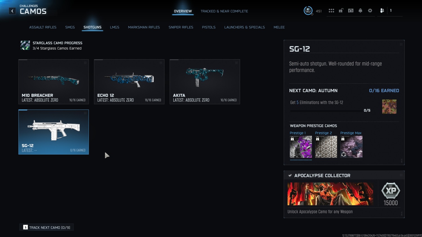Click the blue "0/16 Earned" text in SG-12 panel
The image size is (422, 237).
[384, 90]
